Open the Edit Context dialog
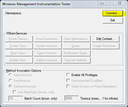Viewport: 128px width, 107px height. (105, 39)
